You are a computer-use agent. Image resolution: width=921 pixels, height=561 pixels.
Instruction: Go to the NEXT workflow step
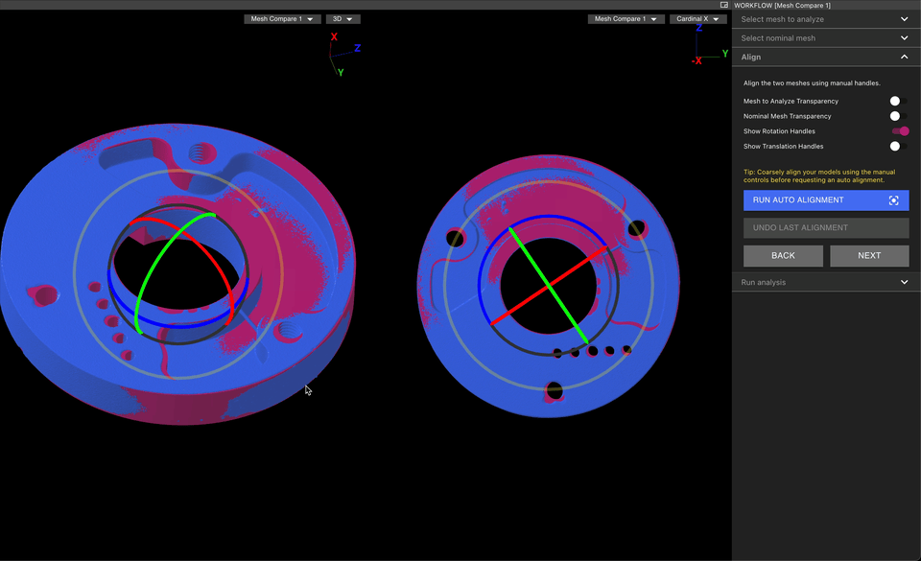tap(869, 256)
